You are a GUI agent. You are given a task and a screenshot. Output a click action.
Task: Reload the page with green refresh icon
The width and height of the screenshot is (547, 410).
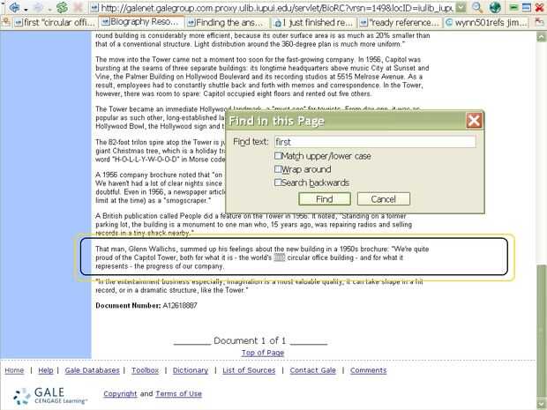coord(62,7)
